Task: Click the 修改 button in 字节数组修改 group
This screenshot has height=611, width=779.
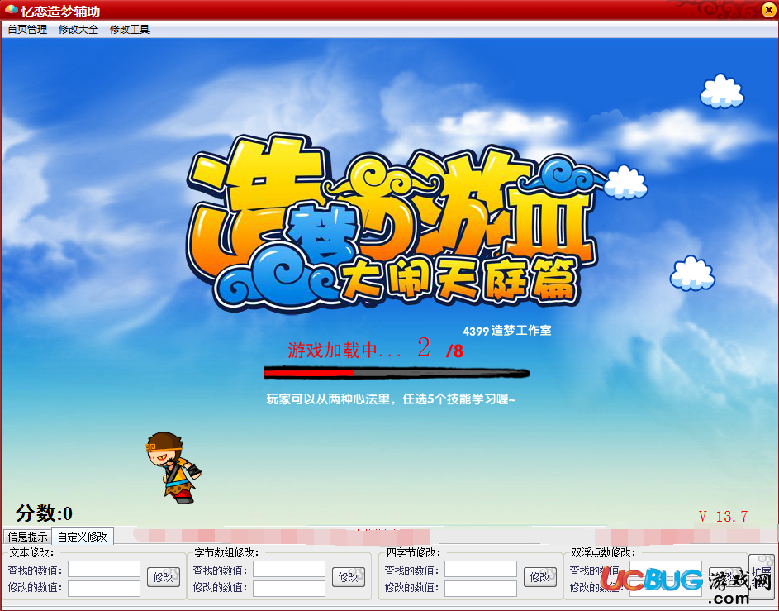Action: (x=349, y=577)
